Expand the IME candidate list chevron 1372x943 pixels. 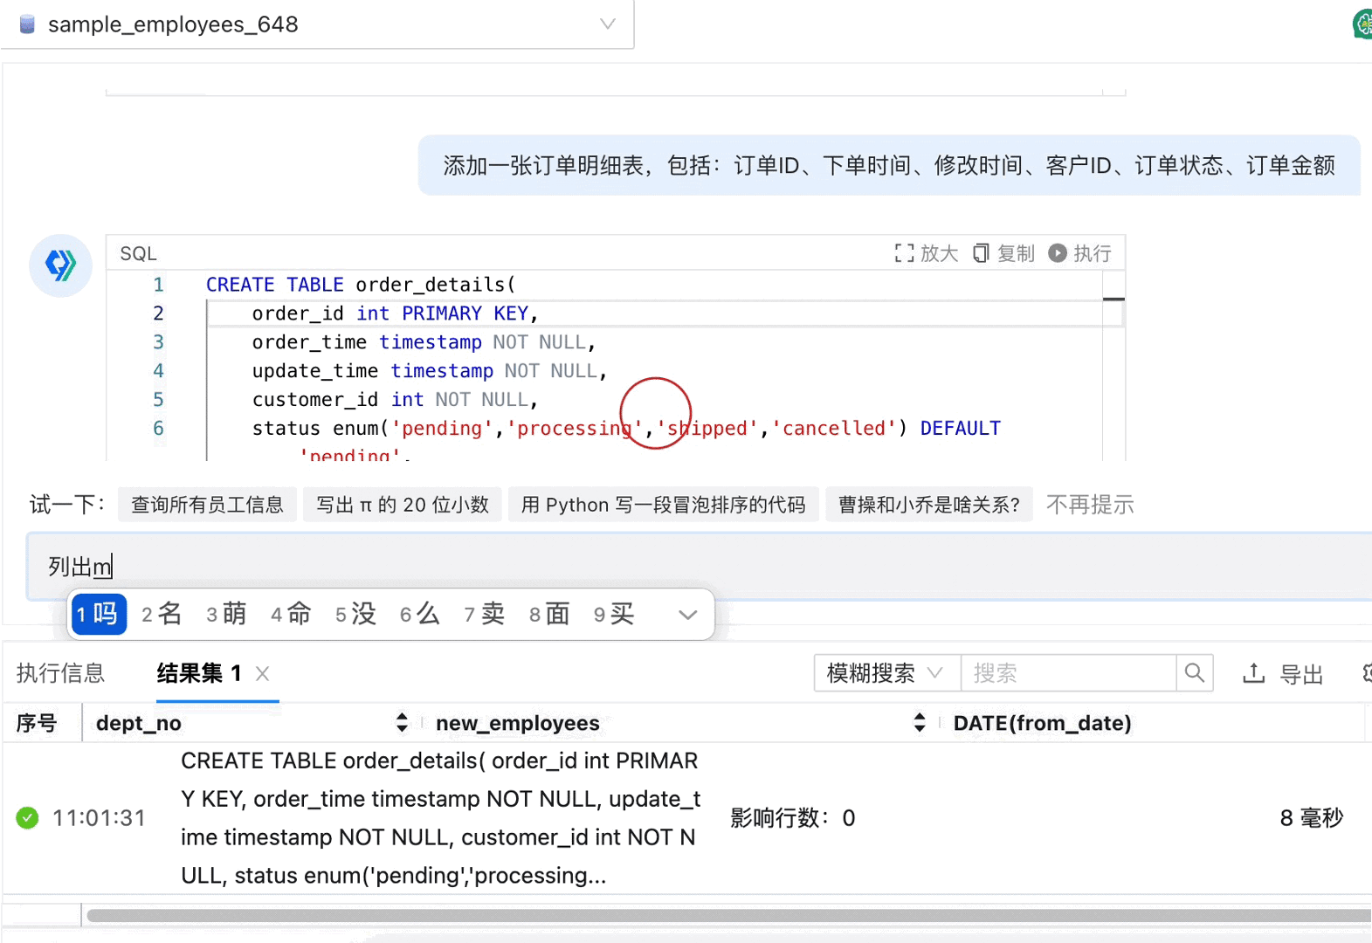687,615
